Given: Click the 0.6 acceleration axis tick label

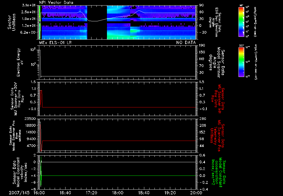Looking at the screenshot, I should 202,155.
